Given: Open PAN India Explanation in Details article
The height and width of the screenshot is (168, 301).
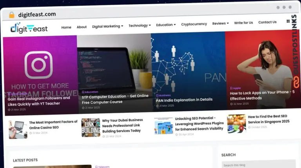Looking at the screenshot, I should pyautogui.click(x=184, y=100).
